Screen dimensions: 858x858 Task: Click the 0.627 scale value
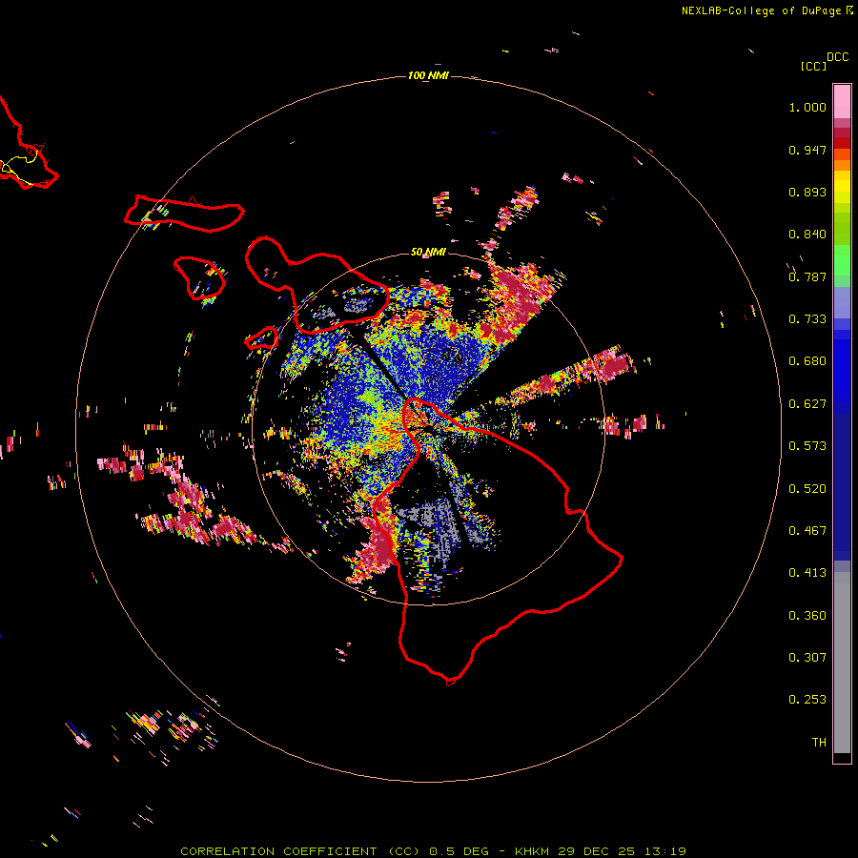[807, 404]
